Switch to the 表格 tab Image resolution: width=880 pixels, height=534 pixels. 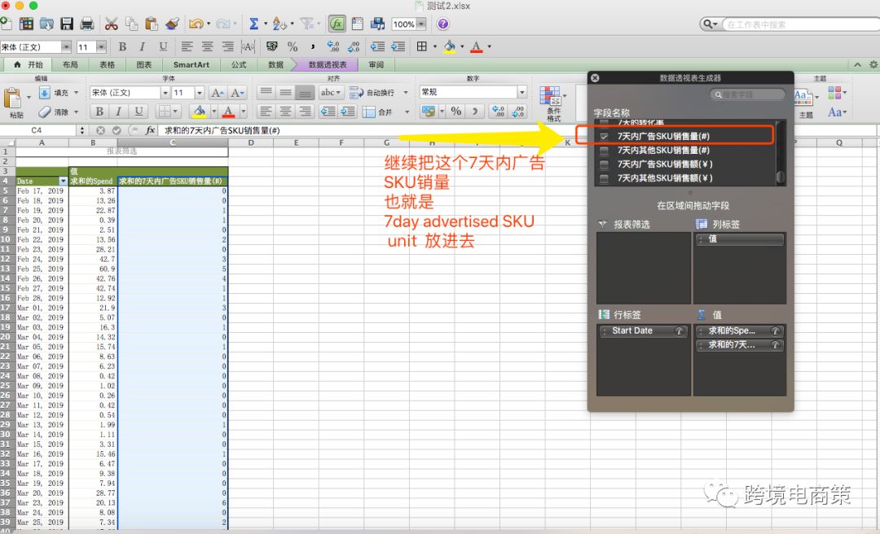point(108,64)
